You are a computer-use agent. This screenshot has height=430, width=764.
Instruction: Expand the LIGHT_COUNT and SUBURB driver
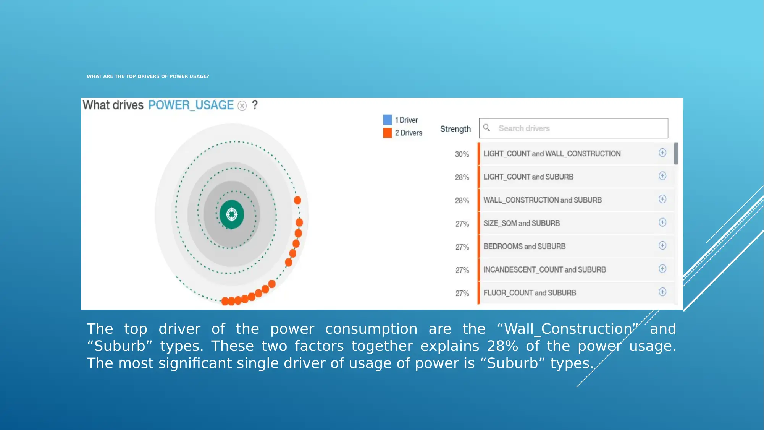coord(662,176)
